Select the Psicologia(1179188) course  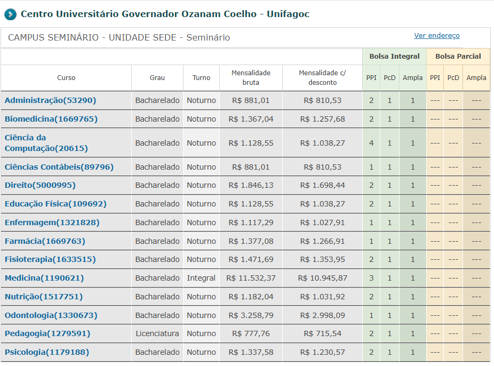(47, 352)
